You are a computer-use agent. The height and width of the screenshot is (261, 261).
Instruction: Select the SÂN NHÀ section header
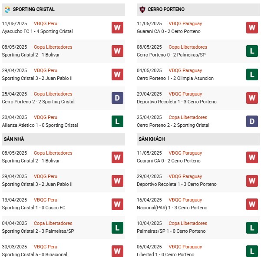(x=63, y=139)
